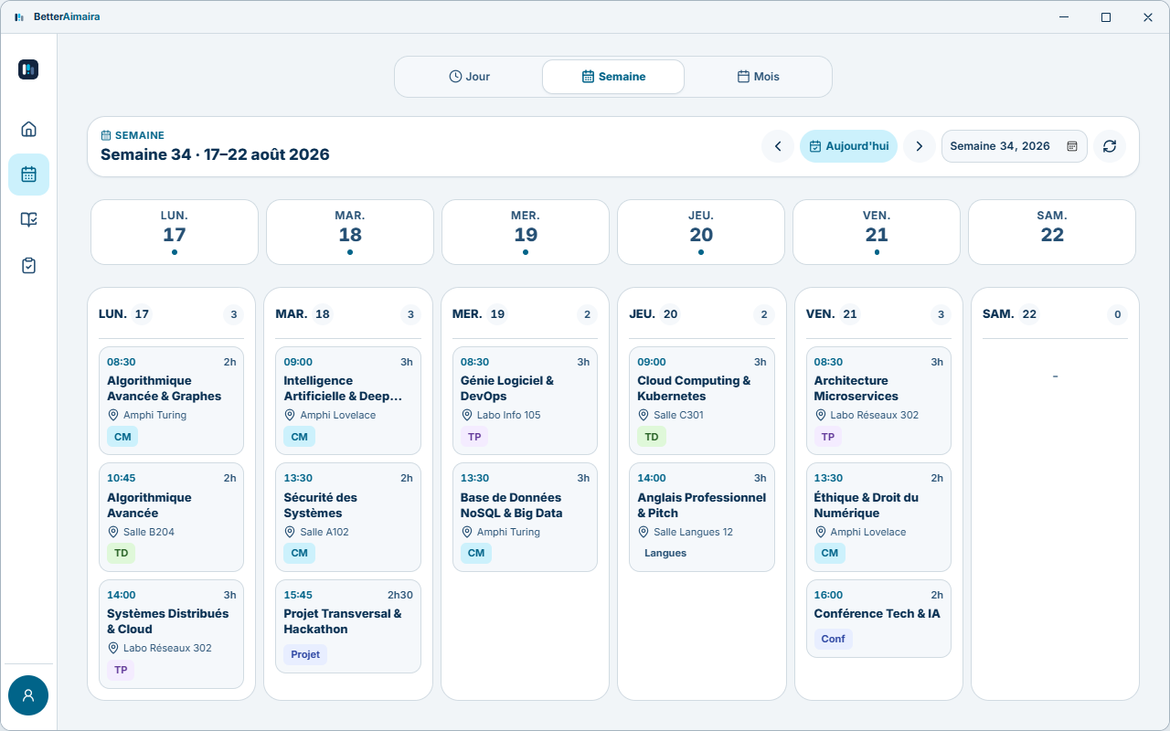Image resolution: width=1170 pixels, height=731 pixels.
Task: Go to next week arrow
Action: pos(920,146)
